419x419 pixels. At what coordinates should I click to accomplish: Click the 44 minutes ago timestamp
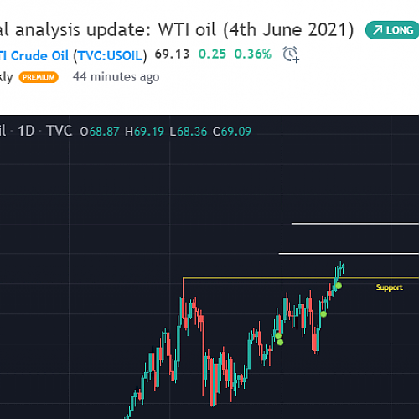coord(116,77)
